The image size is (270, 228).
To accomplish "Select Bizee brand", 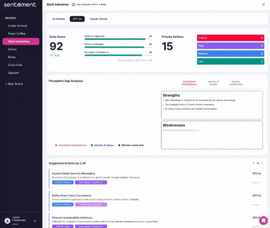I will point(21,57).
